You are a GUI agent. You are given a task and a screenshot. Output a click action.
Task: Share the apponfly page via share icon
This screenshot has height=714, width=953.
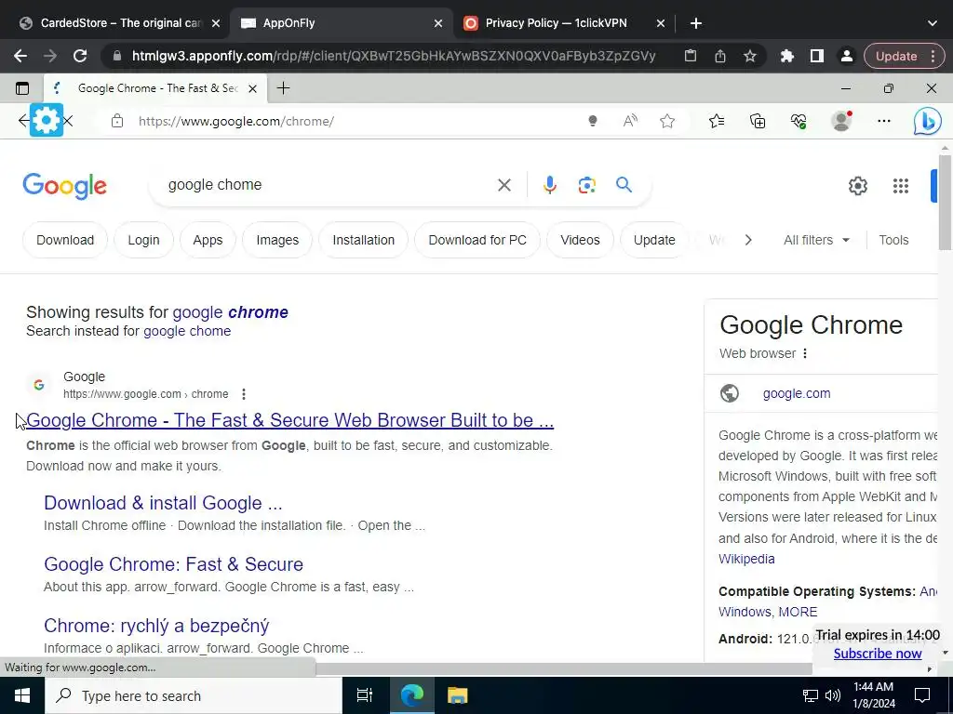point(720,56)
